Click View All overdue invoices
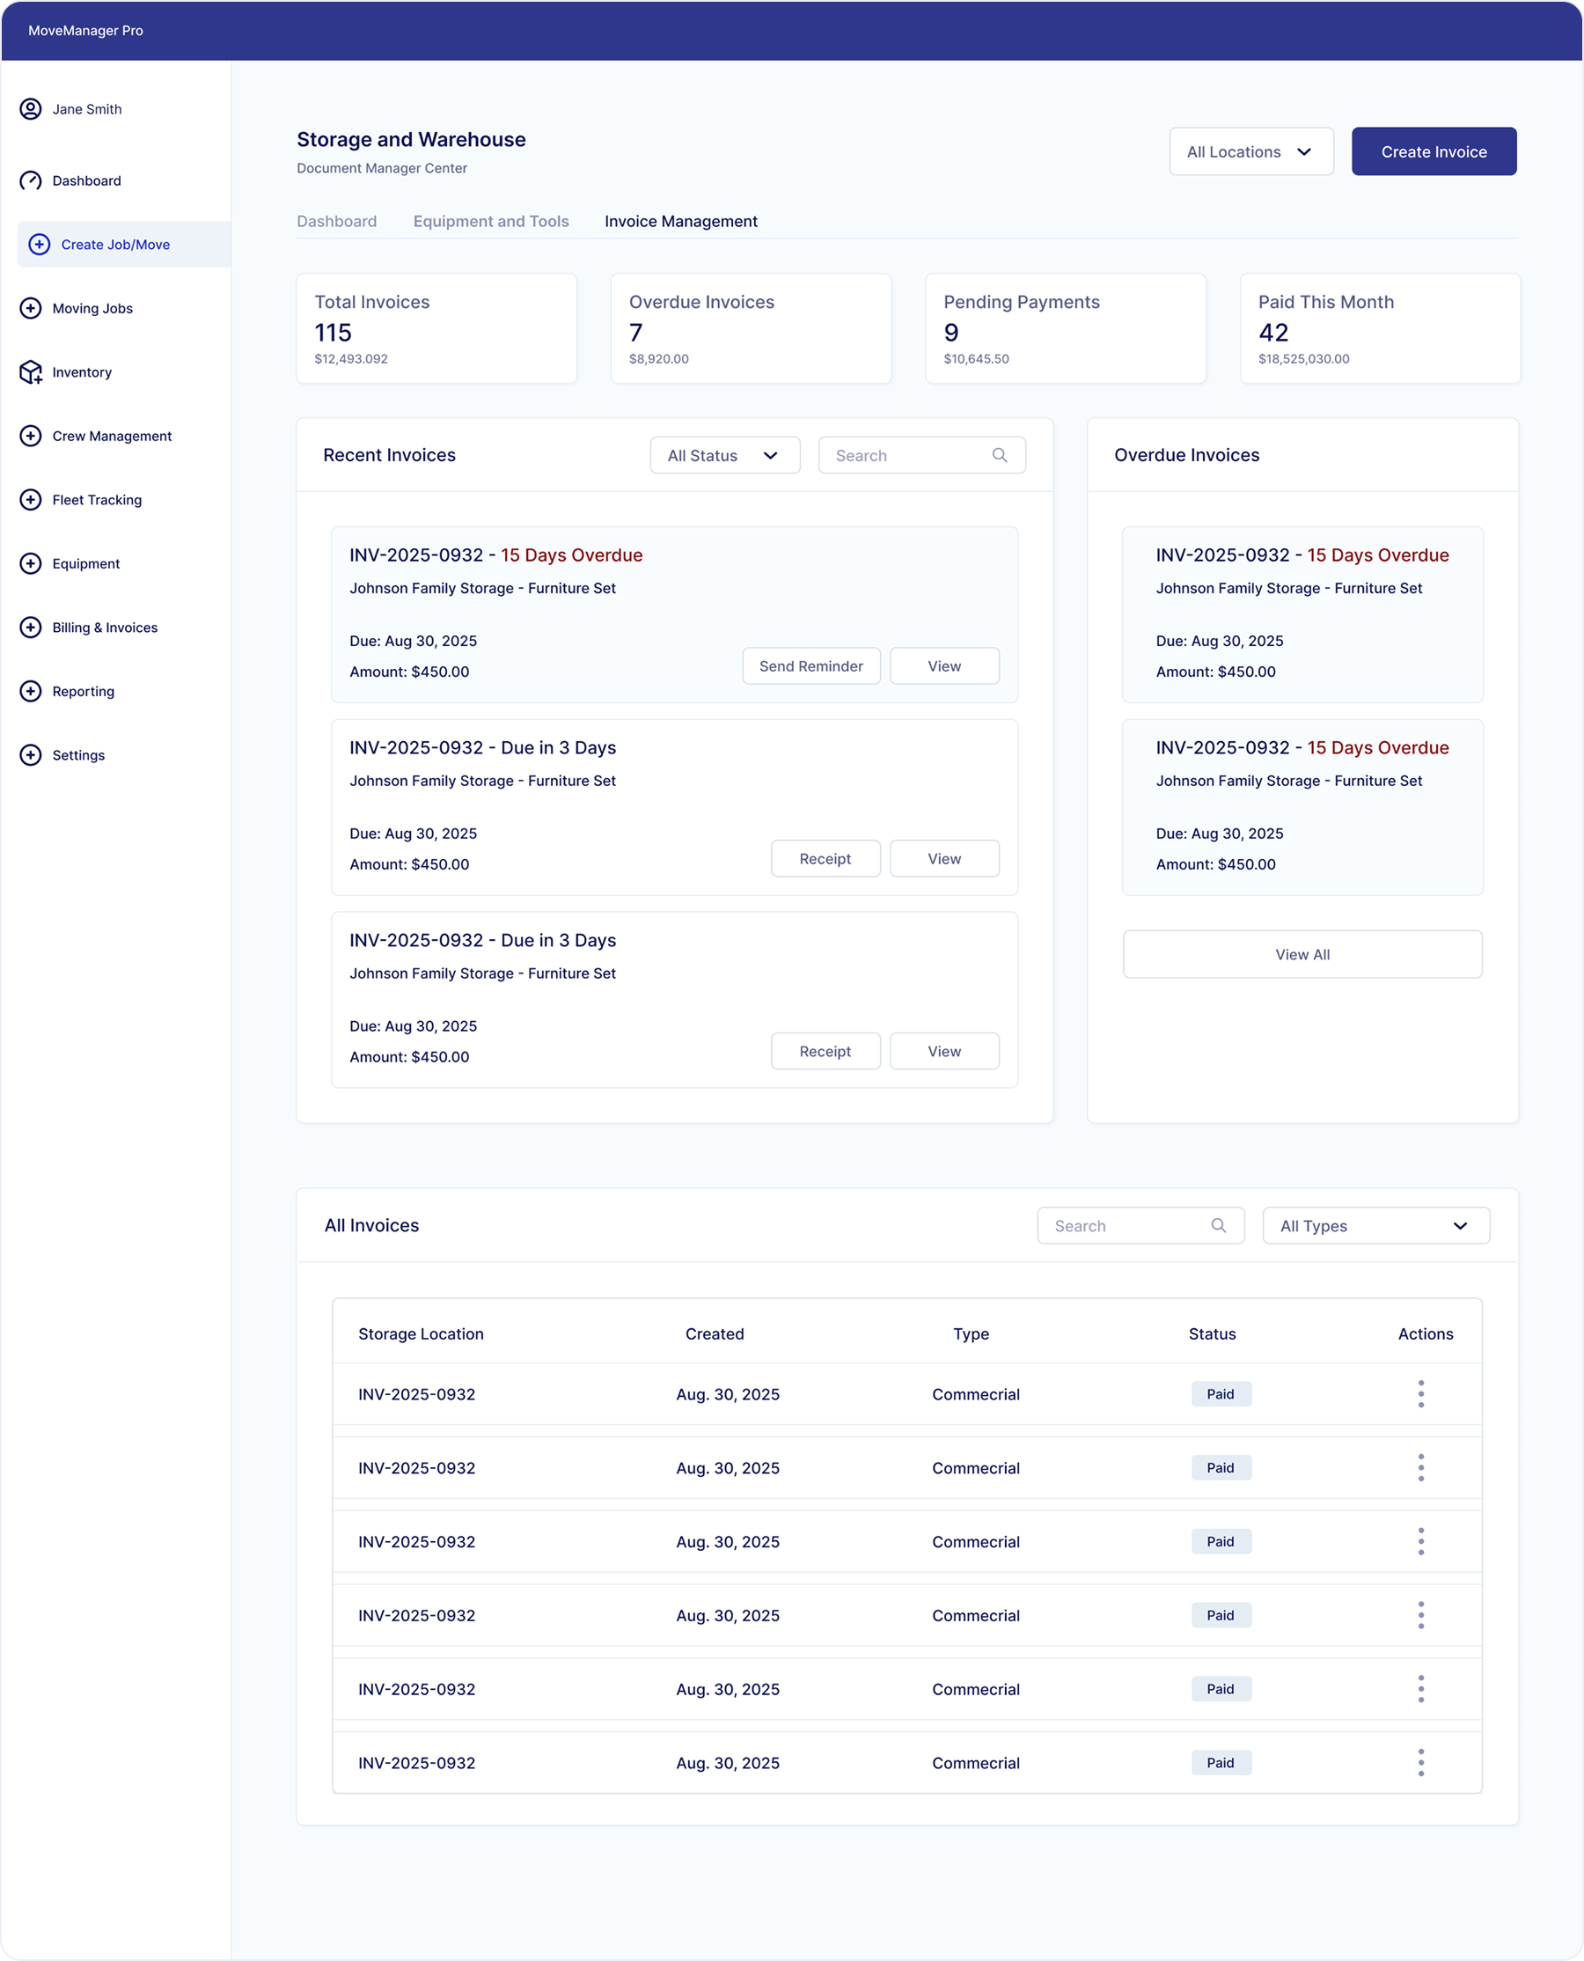1584x1961 pixels. click(1302, 954)
